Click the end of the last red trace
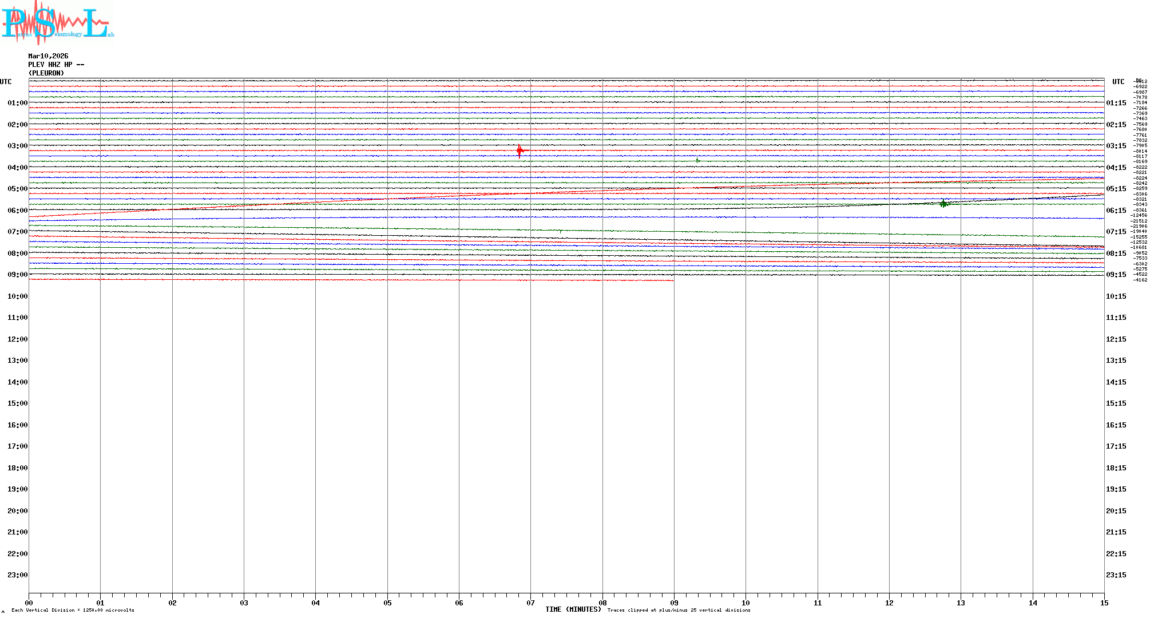 pyautogui.click(x=673, y=280)
